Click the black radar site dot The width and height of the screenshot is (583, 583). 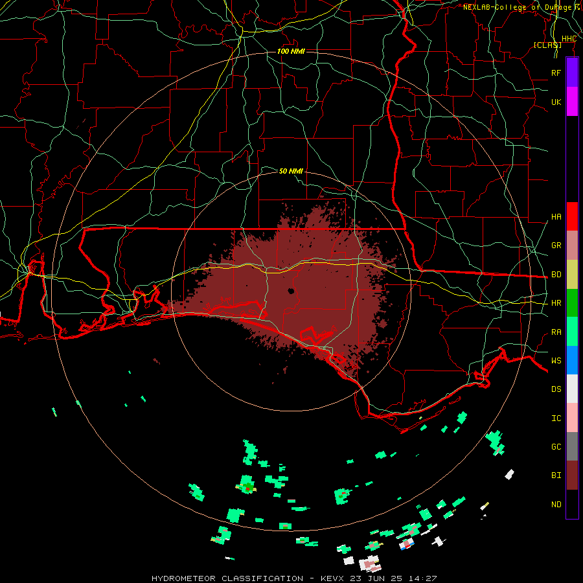click(291, 291)
